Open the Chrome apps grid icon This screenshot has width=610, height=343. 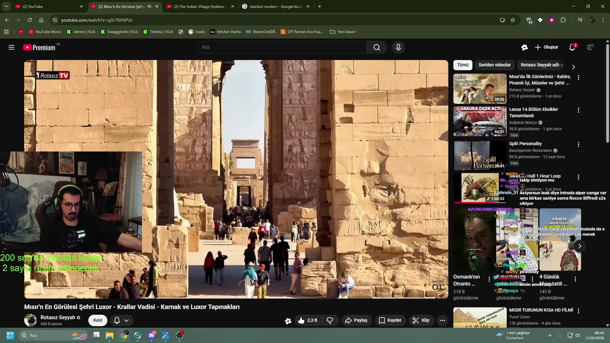[6, 32]
